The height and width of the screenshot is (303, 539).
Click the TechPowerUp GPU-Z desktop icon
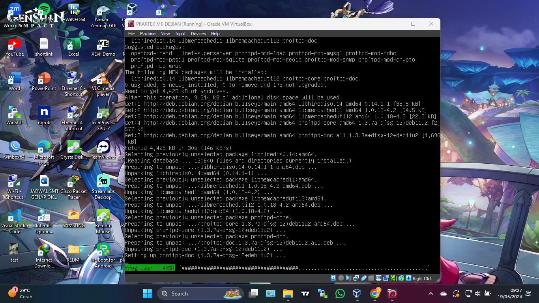pyautogui.click(x=103, y=118)
